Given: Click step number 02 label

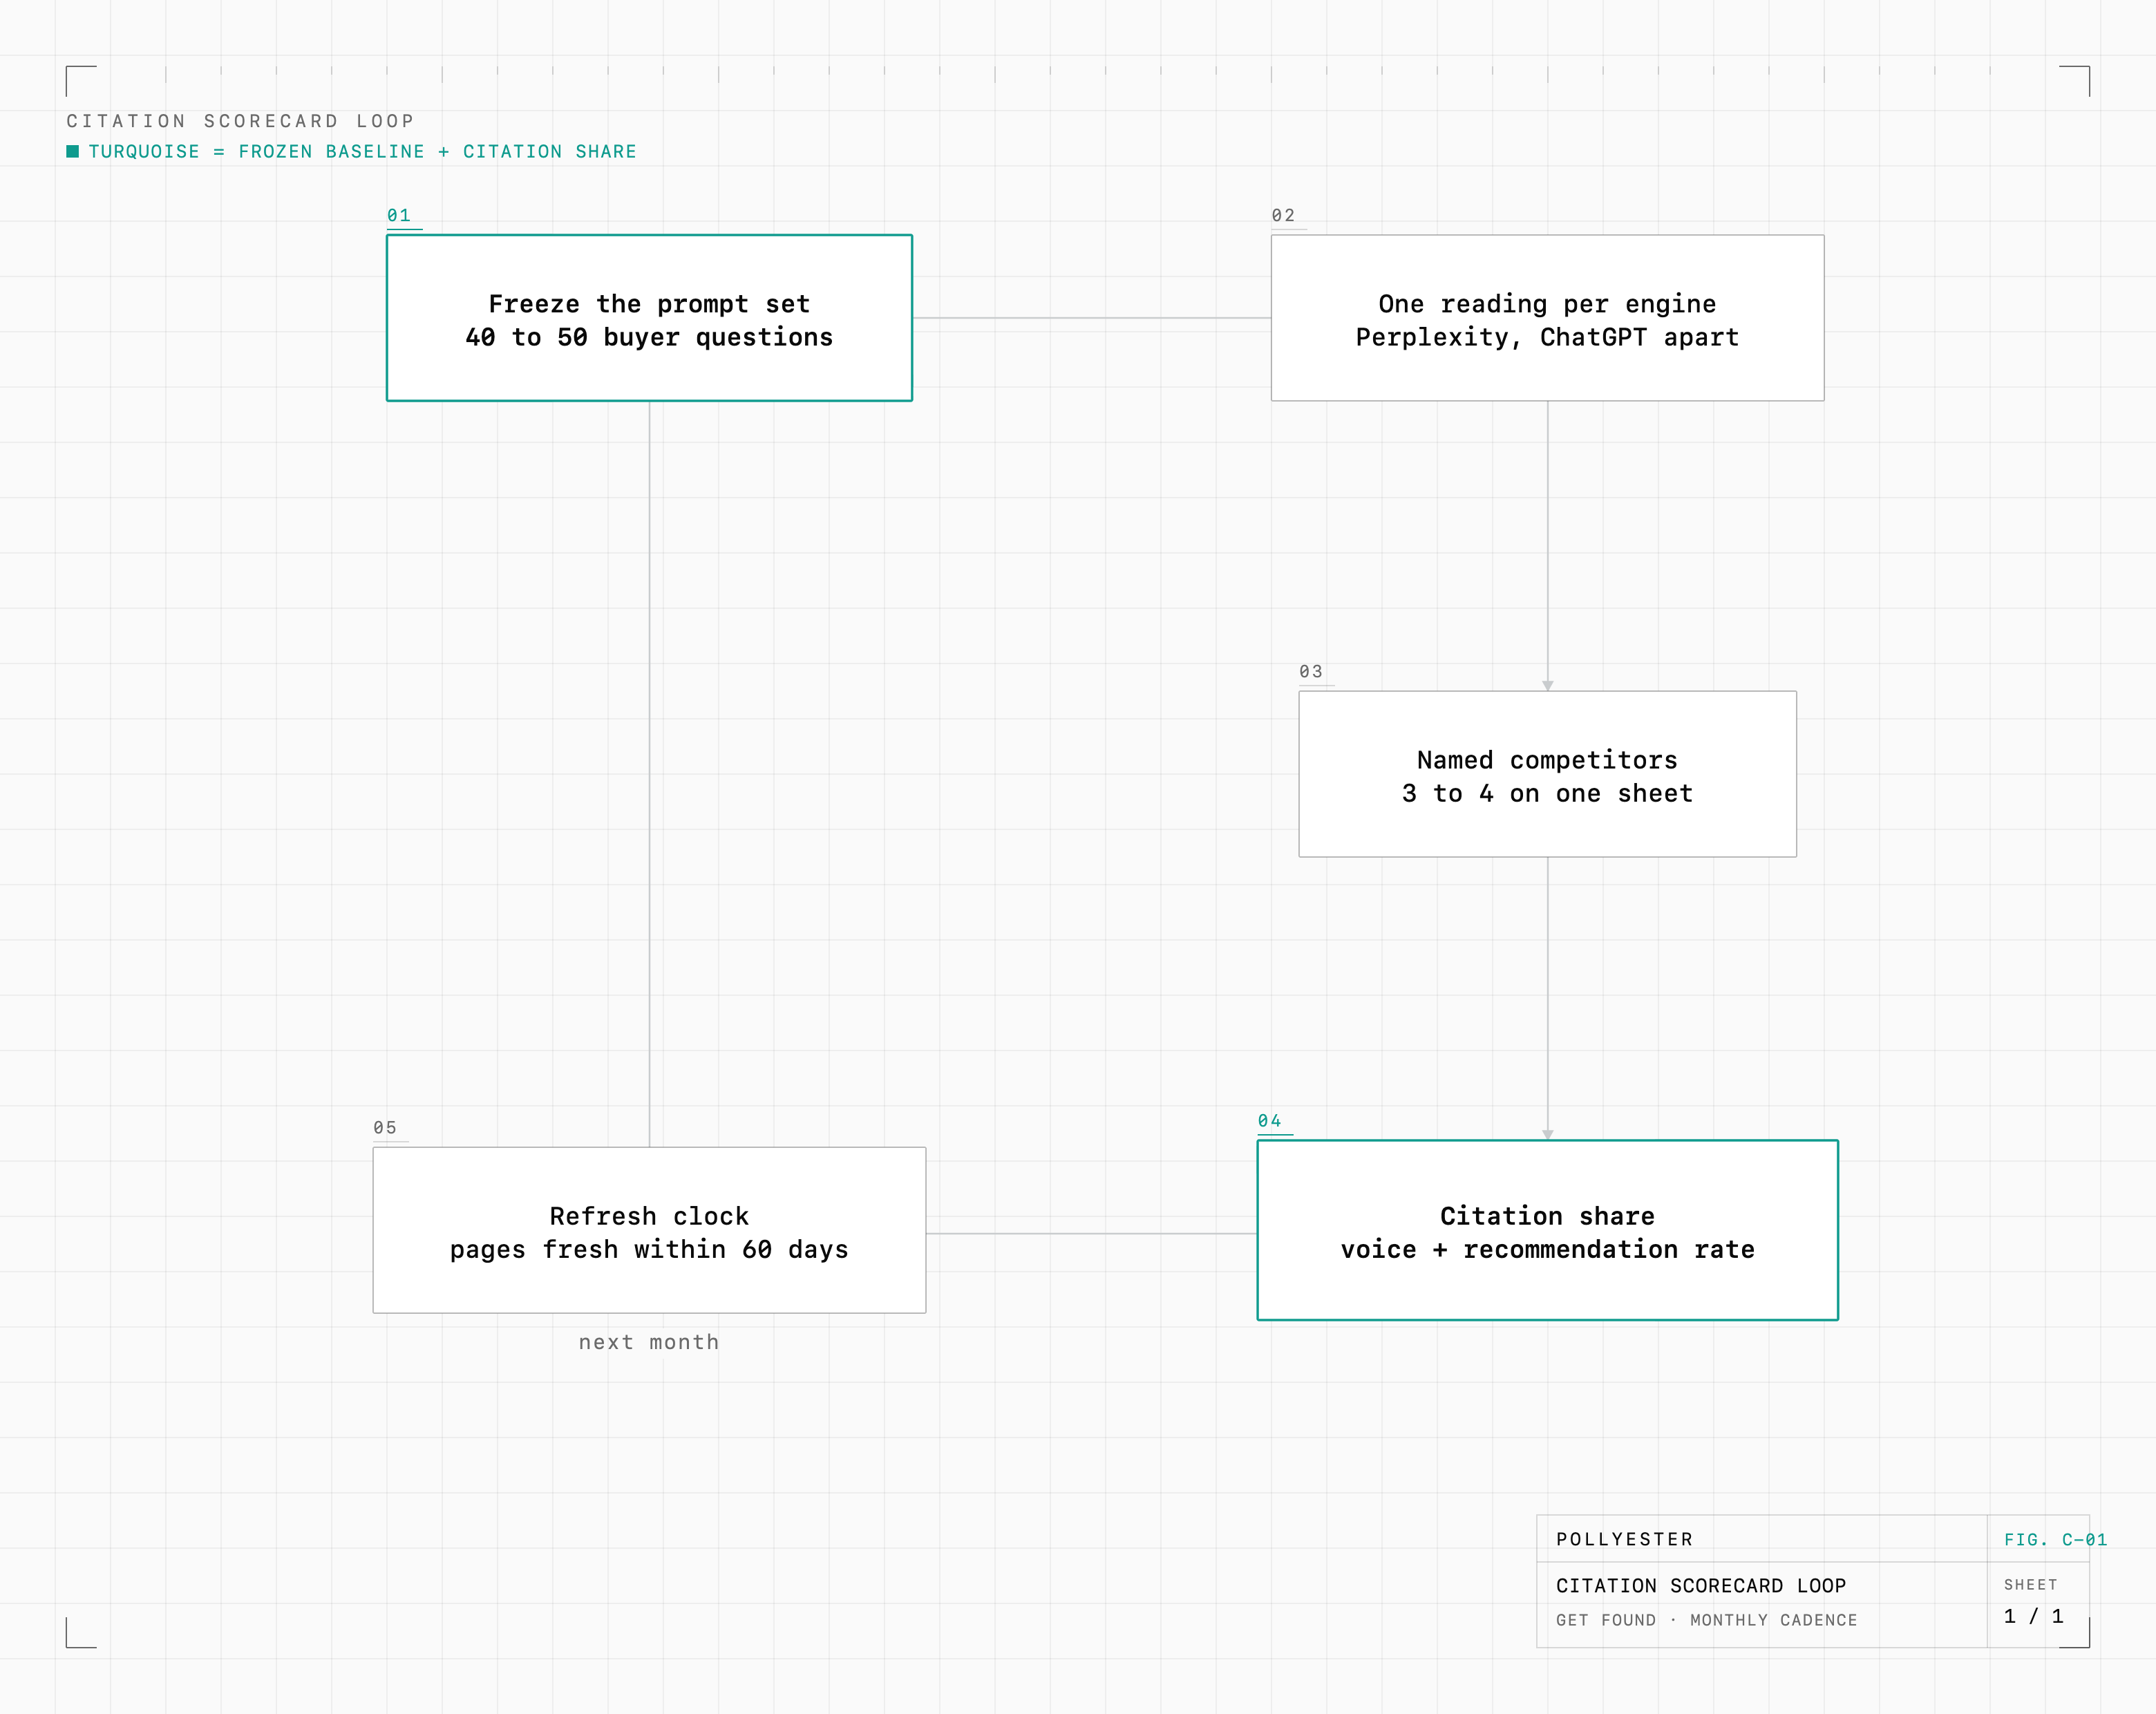Looking at the screenshot, I should coord(1283,215).
